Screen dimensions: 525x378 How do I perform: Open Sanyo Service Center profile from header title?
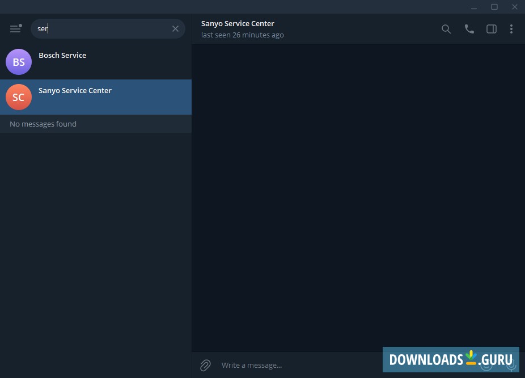(238, 23)
